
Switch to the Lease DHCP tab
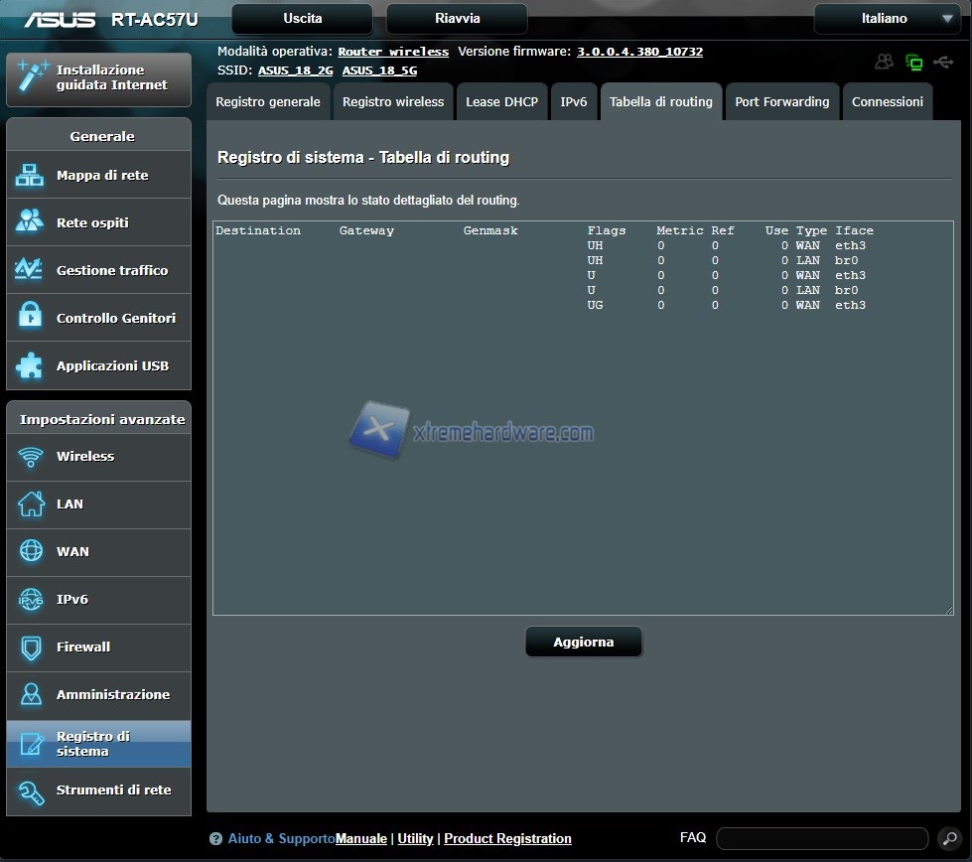pyautogui.click(x=501, y=102)
